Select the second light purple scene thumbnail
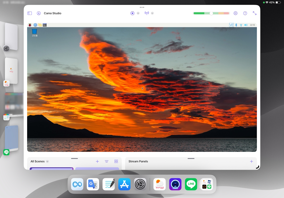284x198 pixels. (97, 169)
